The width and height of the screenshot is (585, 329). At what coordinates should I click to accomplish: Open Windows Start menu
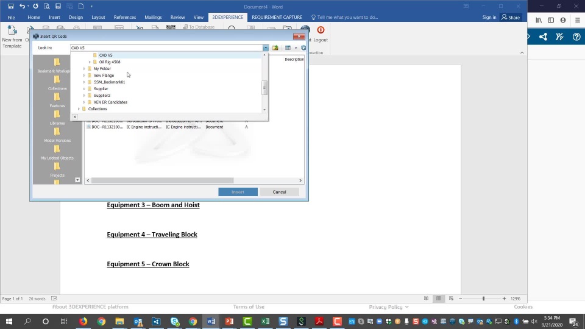point(9,321)
